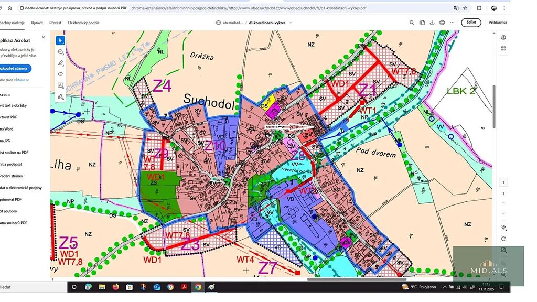Switch to the Upravit tab
This screenshot has width=537, height=302.
37,23
